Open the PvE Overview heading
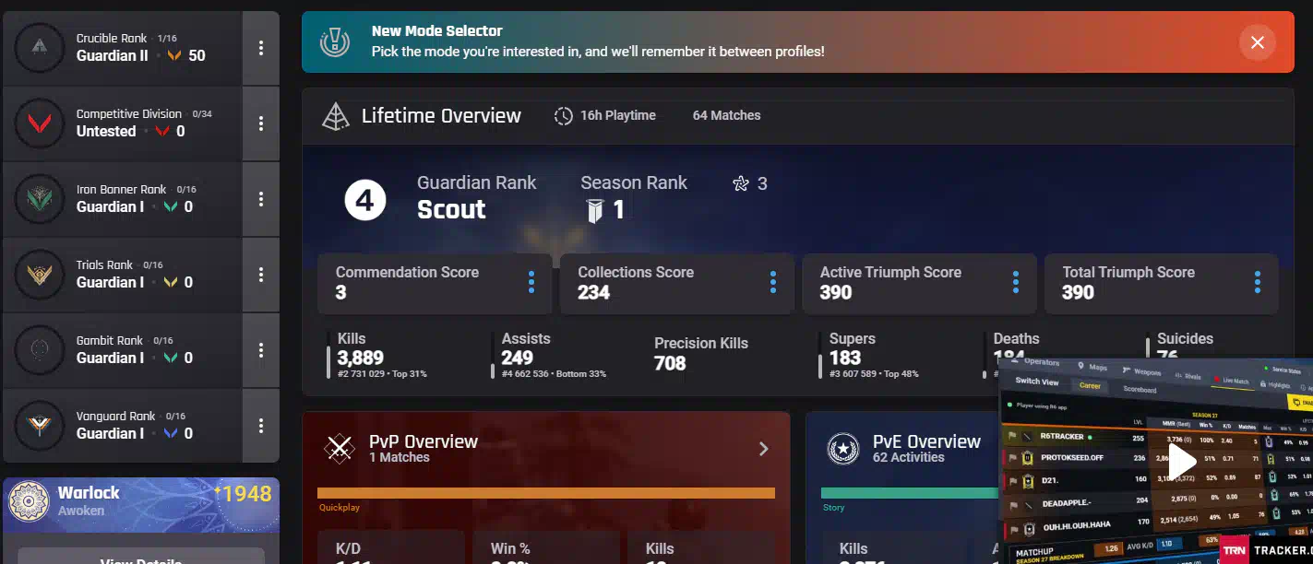 point(926,441)
